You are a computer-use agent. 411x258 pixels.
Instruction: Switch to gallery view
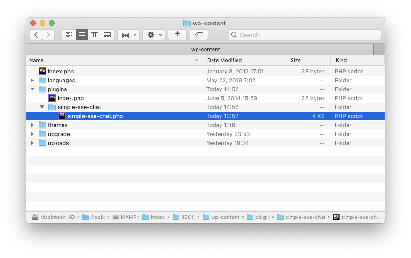pos(107,35)
